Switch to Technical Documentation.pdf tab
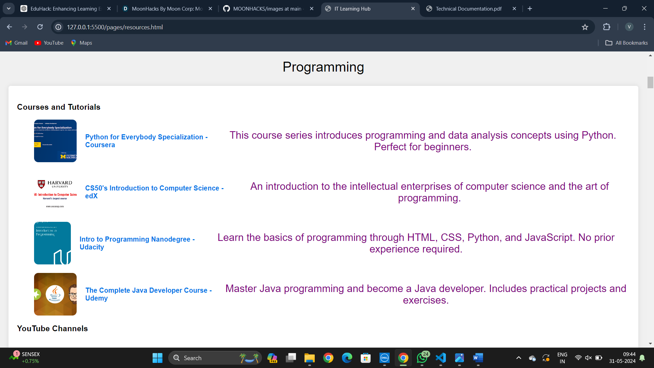Image resolution: width=654 pixels, height=368 pixels. coord(468,9)
